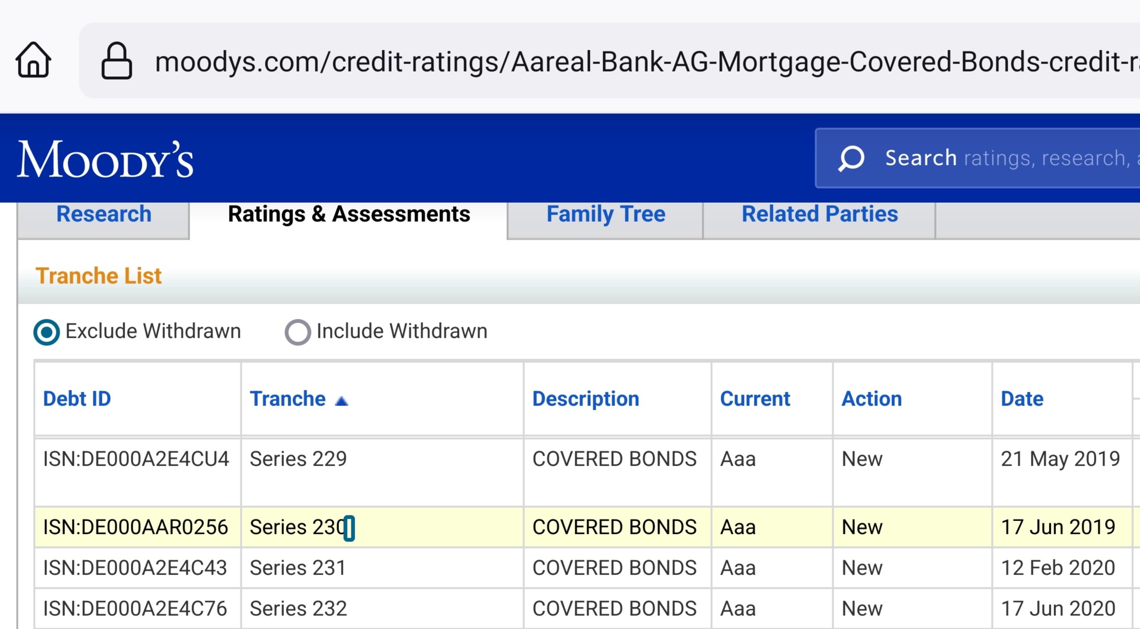The height and width of the screenshot is (629, 1140).
Task: Click the Tranche sort arrow icon
Action: tap(341, 401)
